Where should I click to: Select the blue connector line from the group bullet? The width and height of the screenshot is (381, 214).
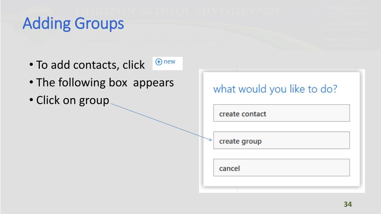(x=161, y=122)
